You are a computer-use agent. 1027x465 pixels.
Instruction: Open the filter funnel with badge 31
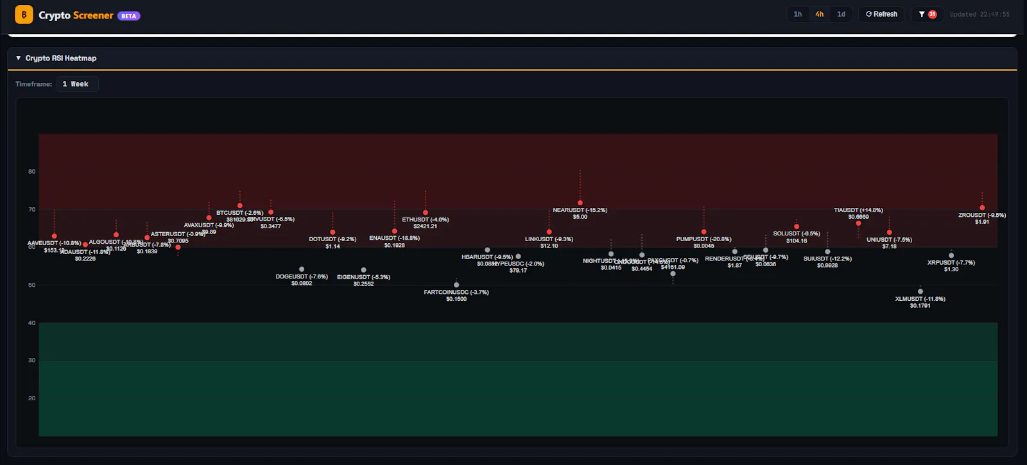[927, 14]
